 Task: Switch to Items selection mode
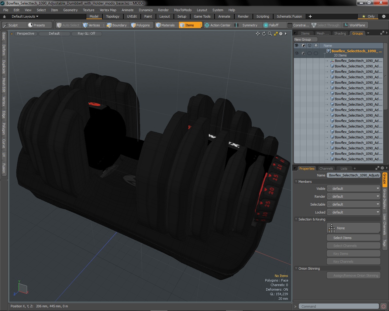190,25
